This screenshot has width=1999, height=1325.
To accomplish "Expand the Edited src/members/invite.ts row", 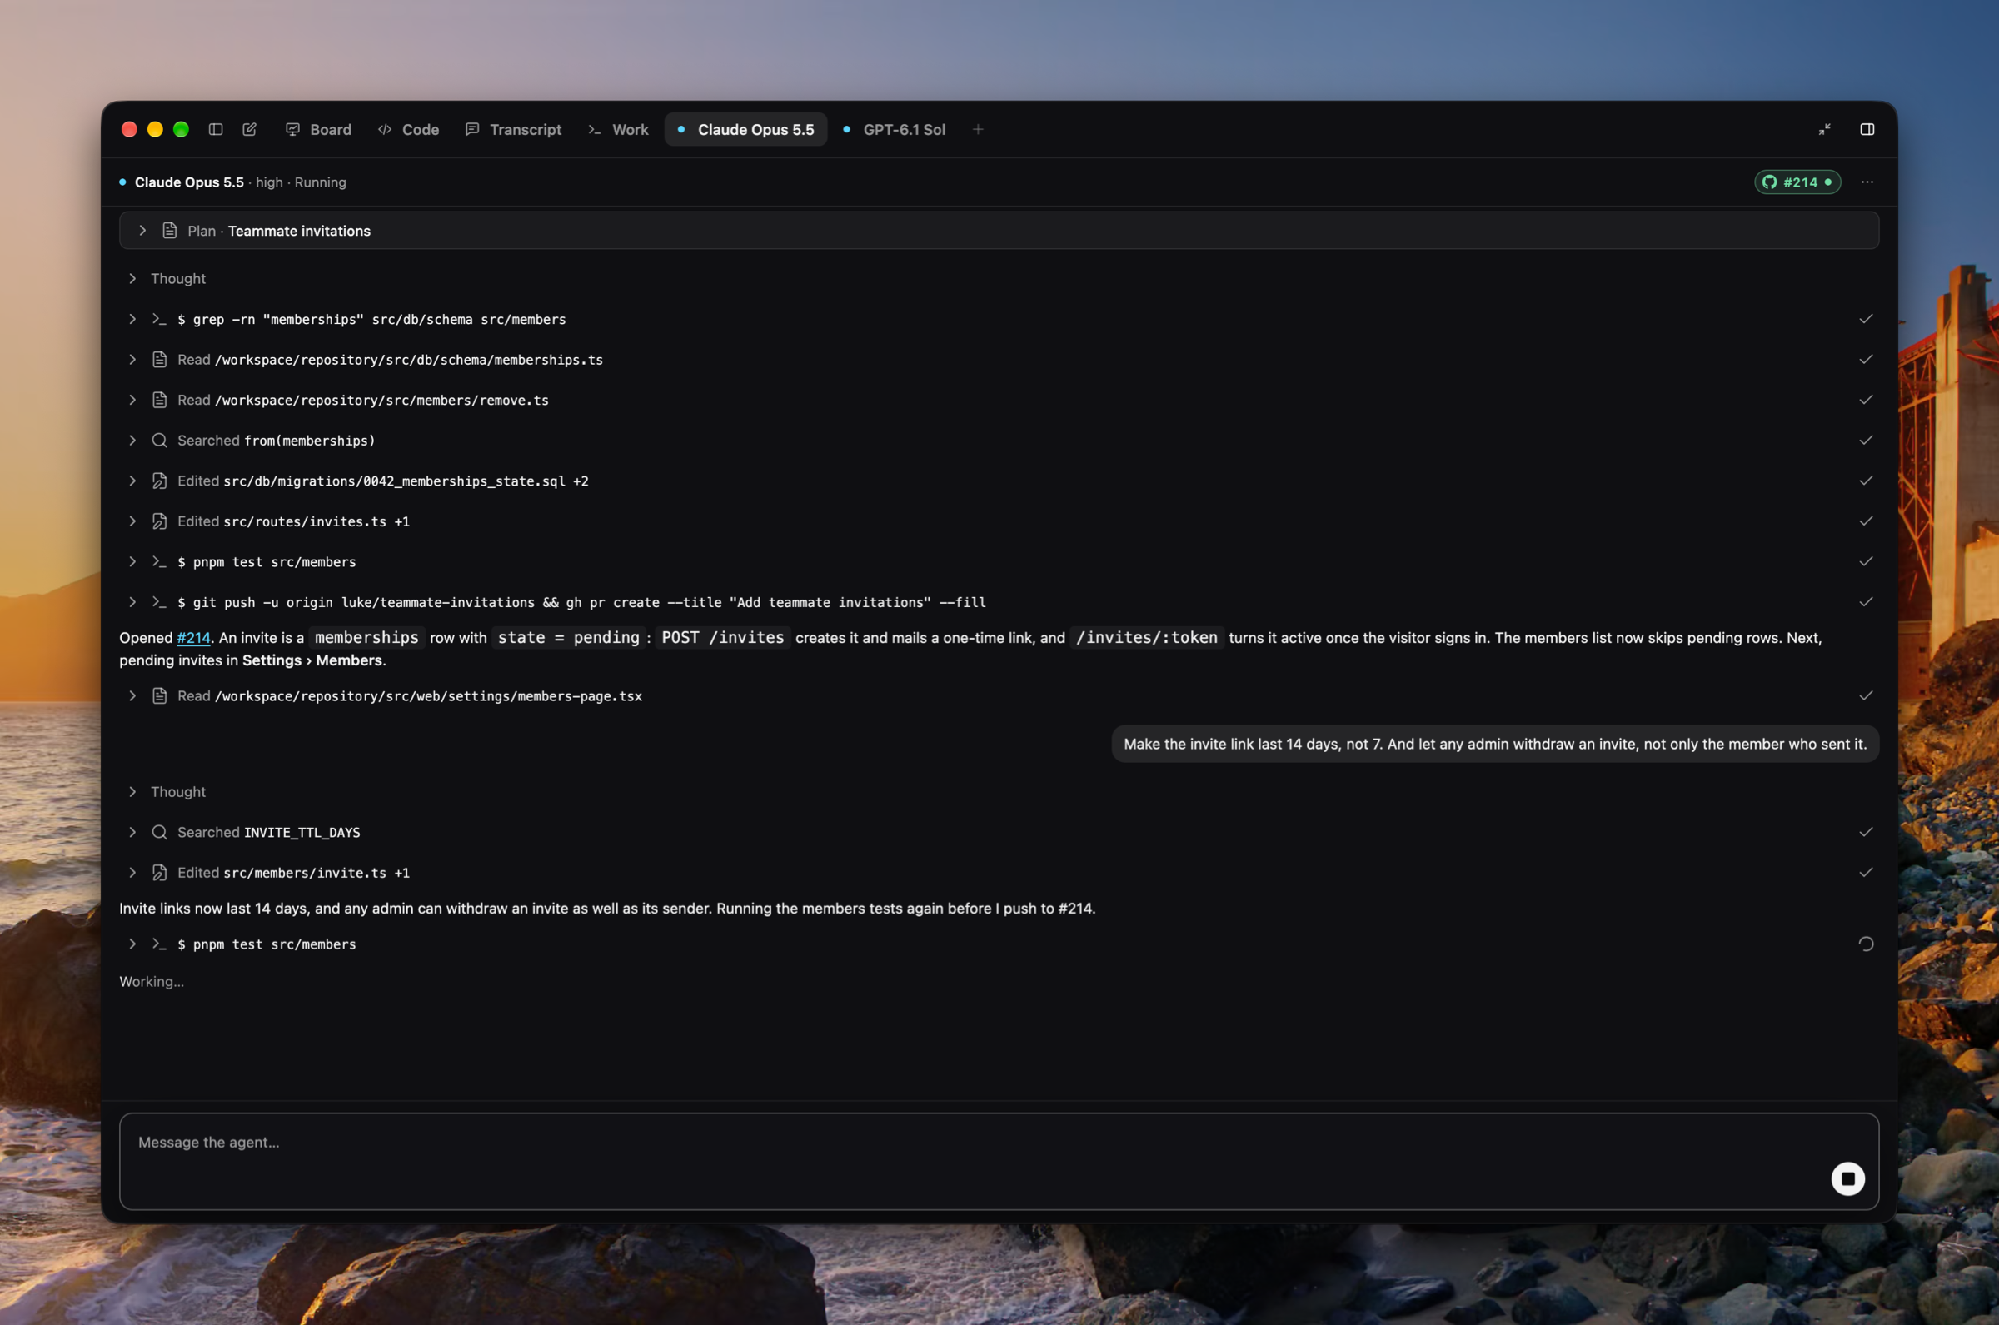I will click(132, 873).
